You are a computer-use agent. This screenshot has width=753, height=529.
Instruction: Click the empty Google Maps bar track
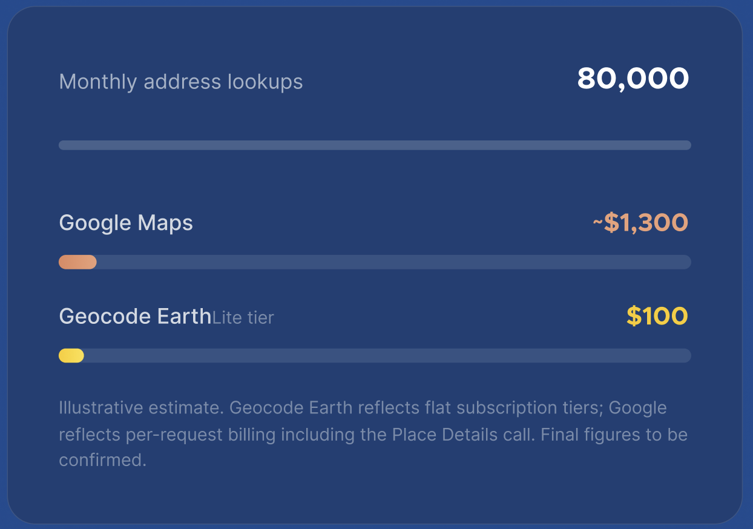393,262
